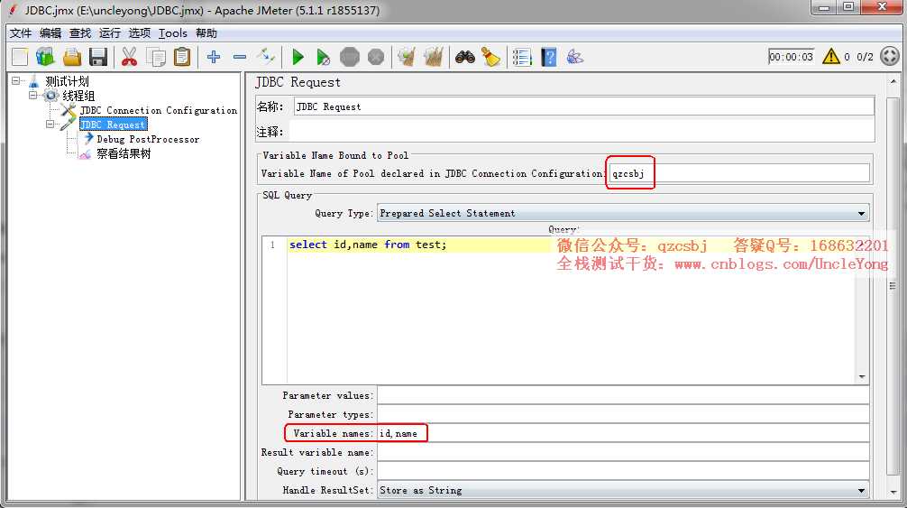Collapse the 线程组 tree node
The width and height of the screenshot is (907, 508).
click(x=33, y=96)
